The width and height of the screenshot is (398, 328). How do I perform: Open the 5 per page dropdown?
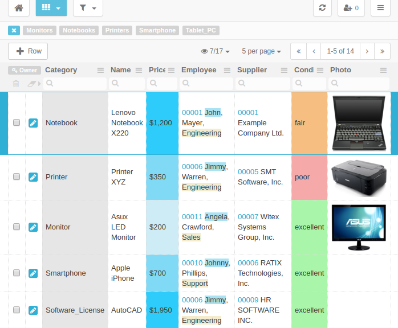click(x=261, y=51)
